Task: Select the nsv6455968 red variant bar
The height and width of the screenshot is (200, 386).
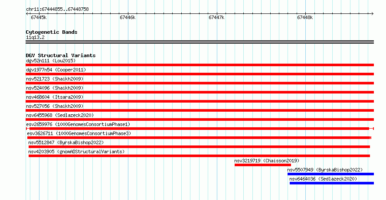Action: [200, 119]
